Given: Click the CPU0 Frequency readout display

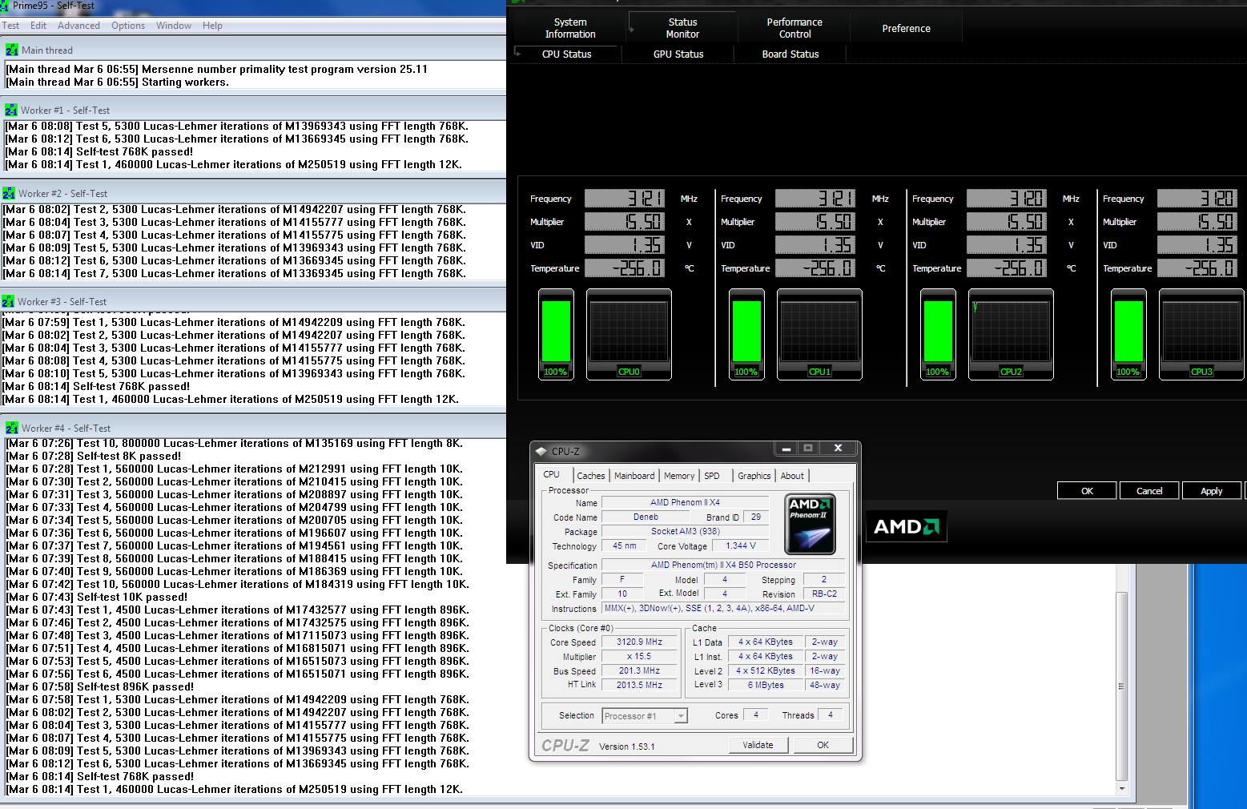Looking at the screenshot, I should click(625, 199).
